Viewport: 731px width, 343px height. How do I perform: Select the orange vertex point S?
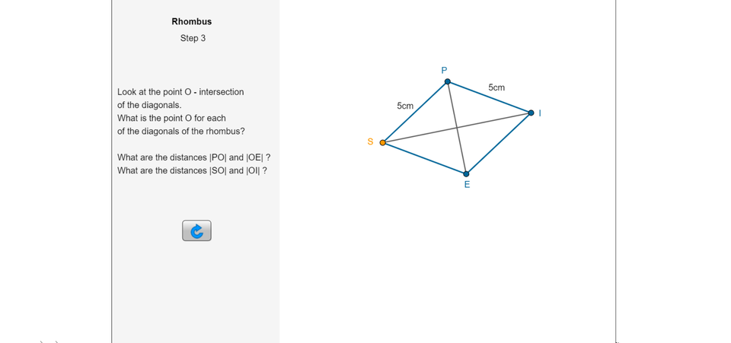(x=383, y=142)
